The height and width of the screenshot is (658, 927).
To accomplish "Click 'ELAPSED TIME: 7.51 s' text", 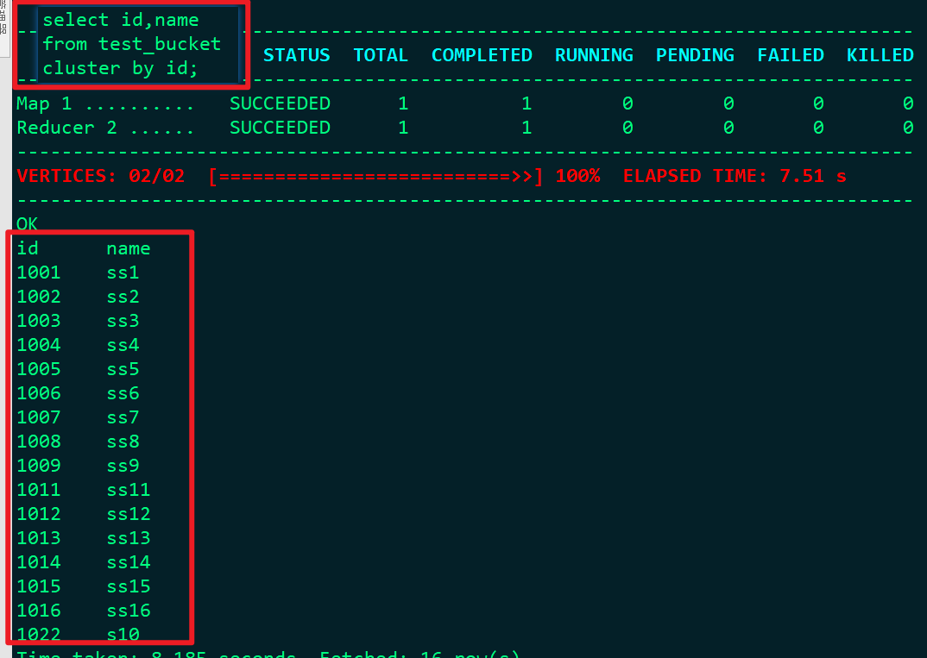I will (735, 176).
